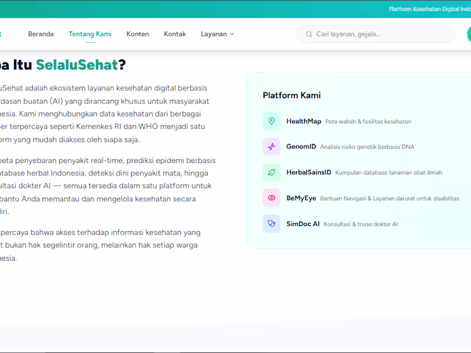Click the HerbalSainsID leaf icon
471x353 pixels.
coord(271,172)
